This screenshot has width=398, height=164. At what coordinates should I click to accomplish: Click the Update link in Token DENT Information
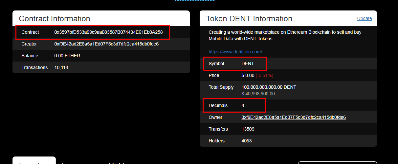tap(365, 18)
